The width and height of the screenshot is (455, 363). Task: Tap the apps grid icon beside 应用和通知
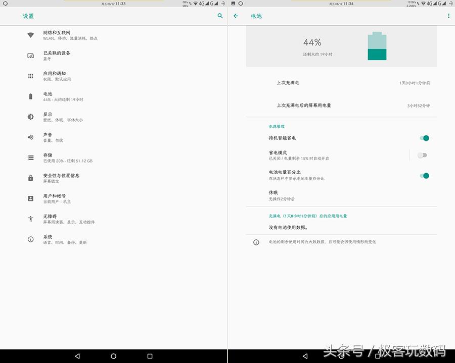[30, 76]
